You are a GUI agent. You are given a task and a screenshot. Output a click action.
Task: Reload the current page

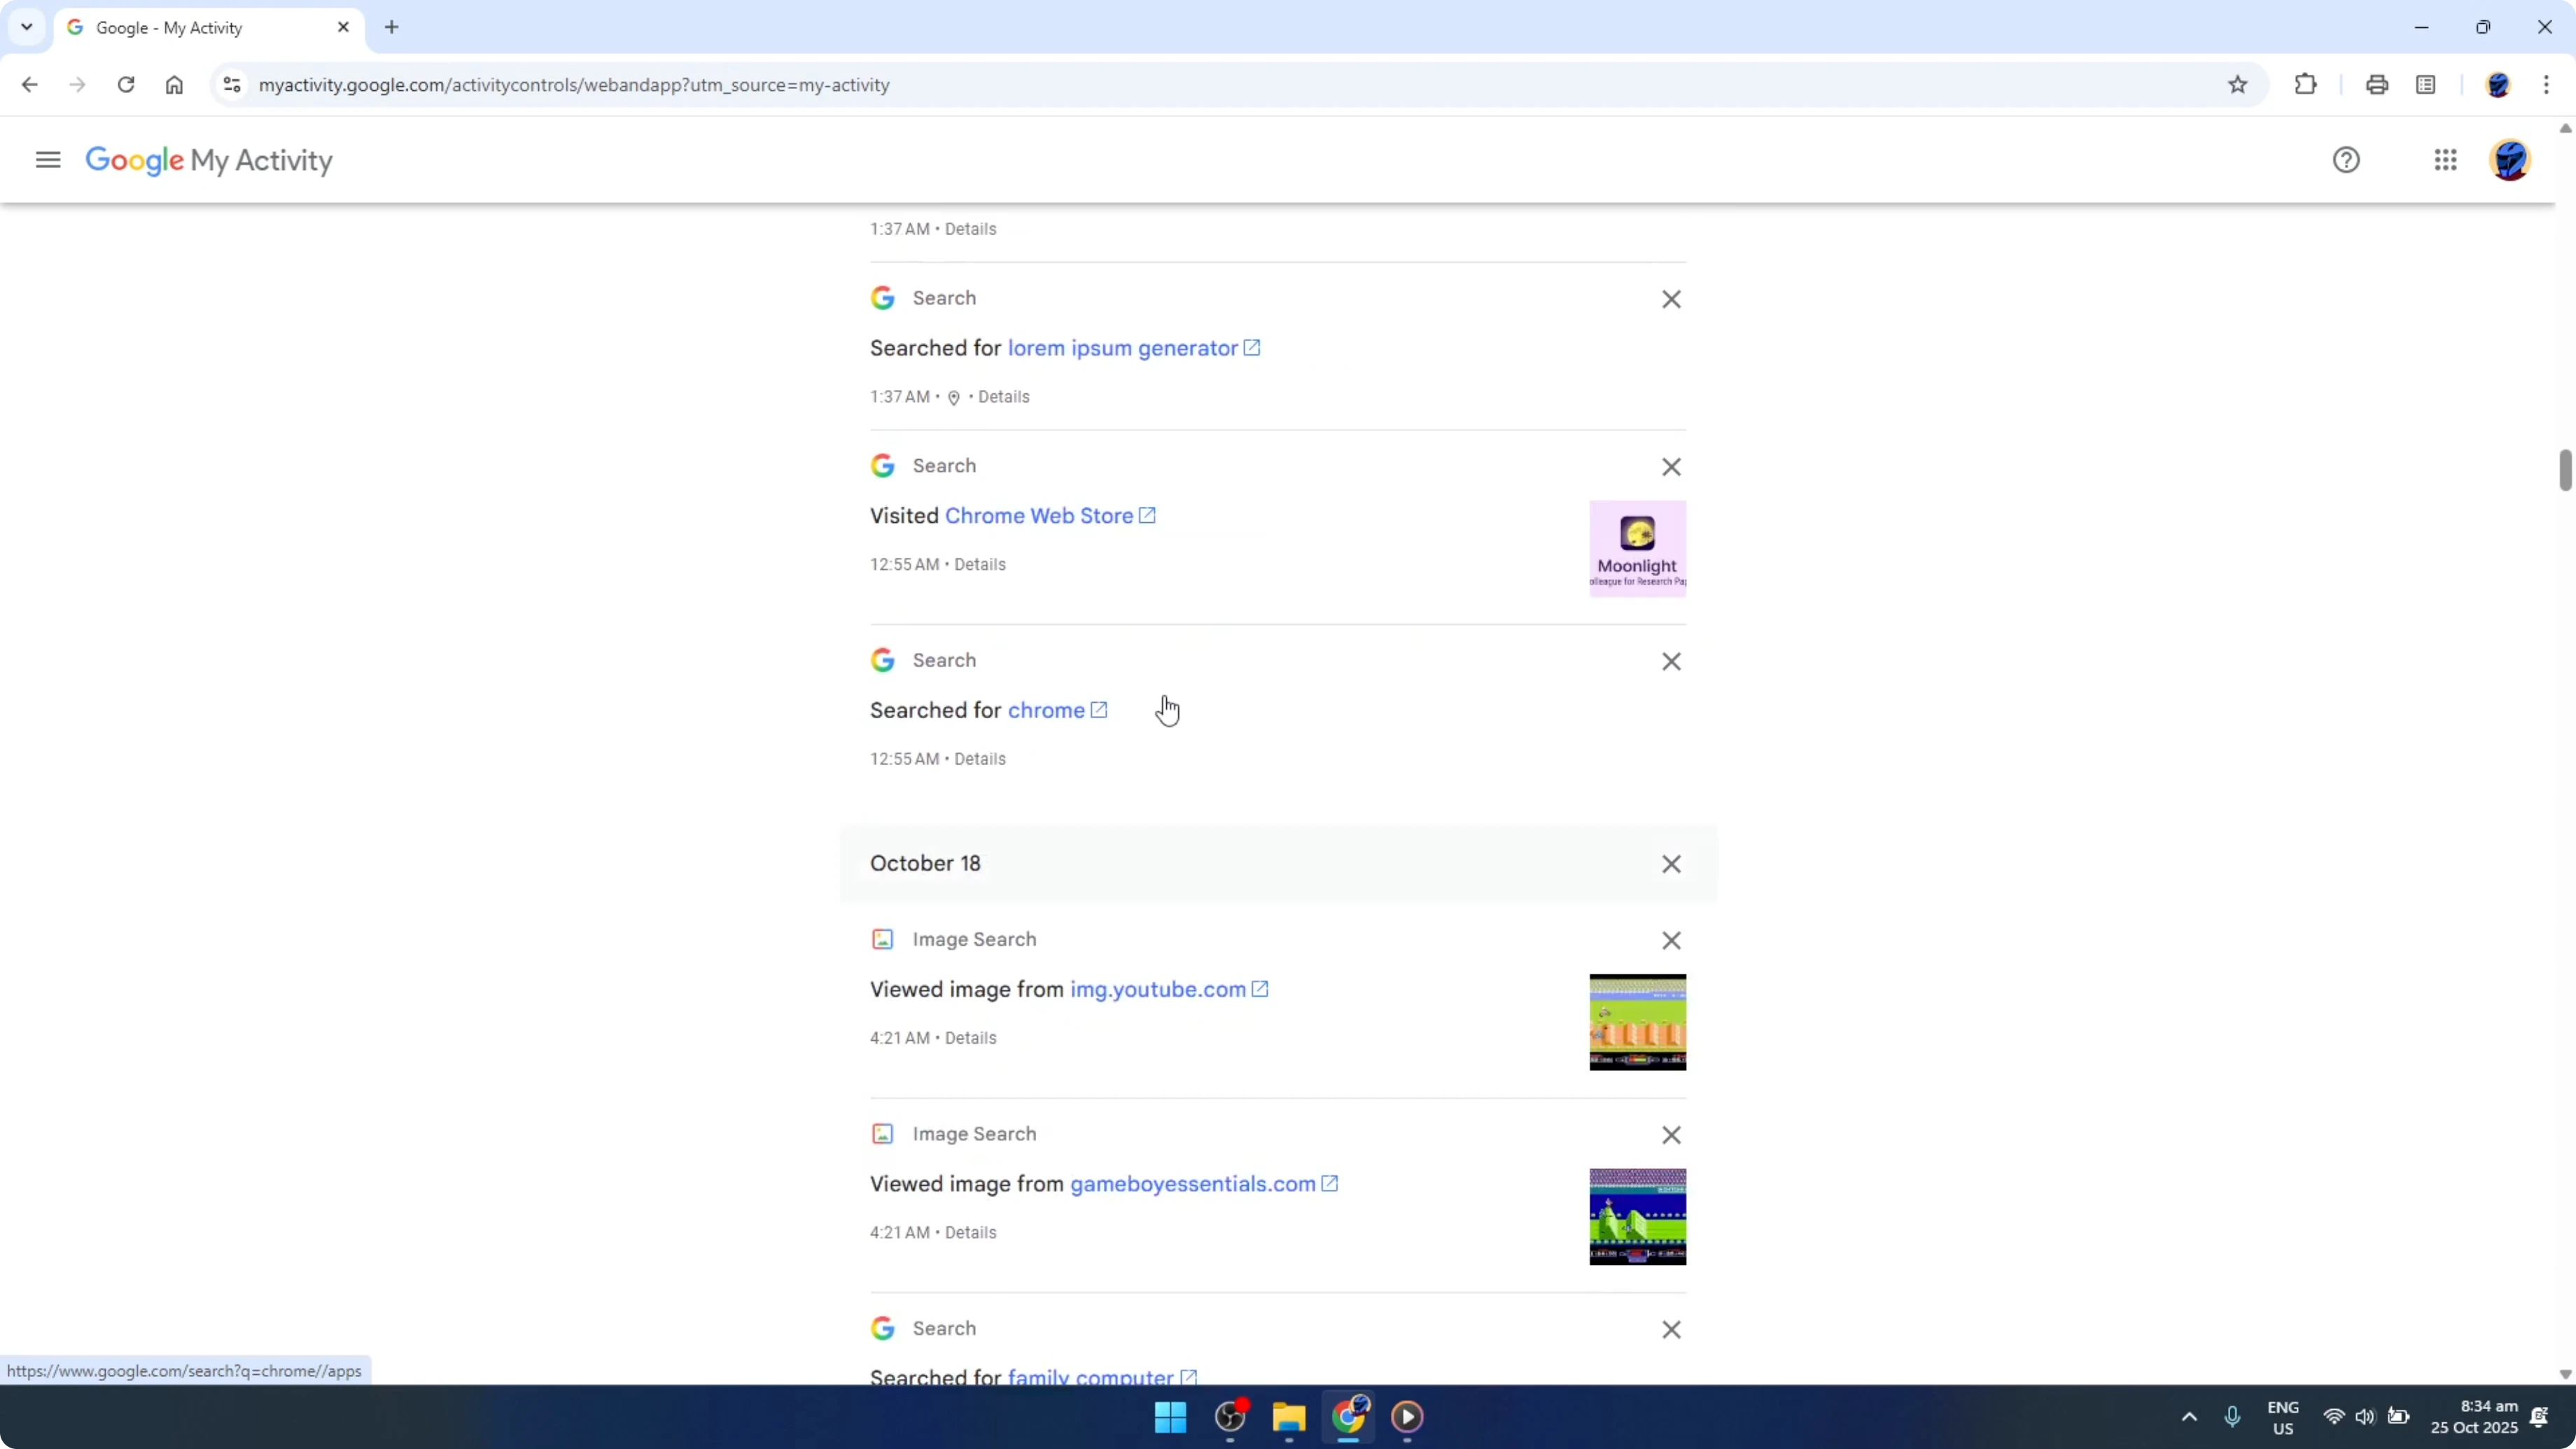[126, 85]
